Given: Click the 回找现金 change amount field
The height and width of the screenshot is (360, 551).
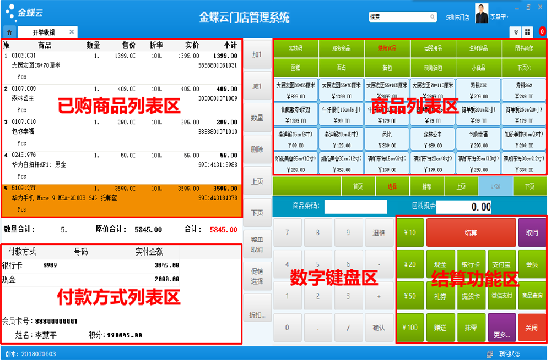Looking at the screenshot, I should click(464, 207).
